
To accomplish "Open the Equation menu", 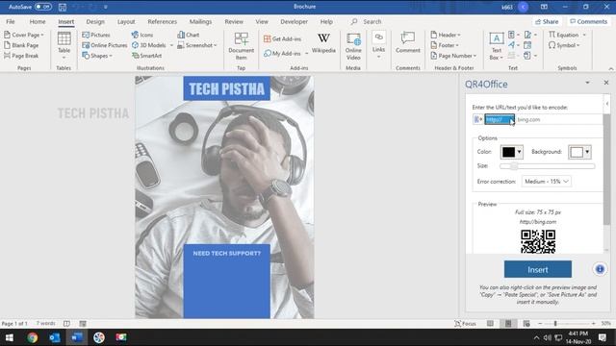I will 567,35.
